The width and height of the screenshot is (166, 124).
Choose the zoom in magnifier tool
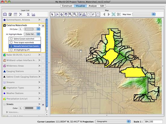click(x=70, y=14)
